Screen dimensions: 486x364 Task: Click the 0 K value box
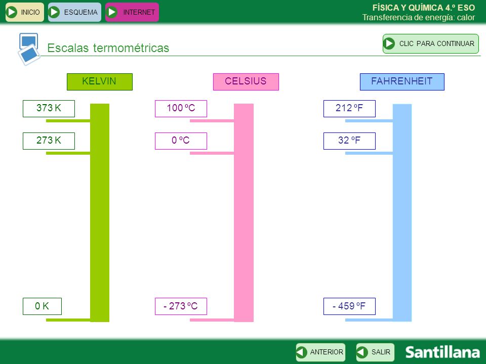coord(42,306)
